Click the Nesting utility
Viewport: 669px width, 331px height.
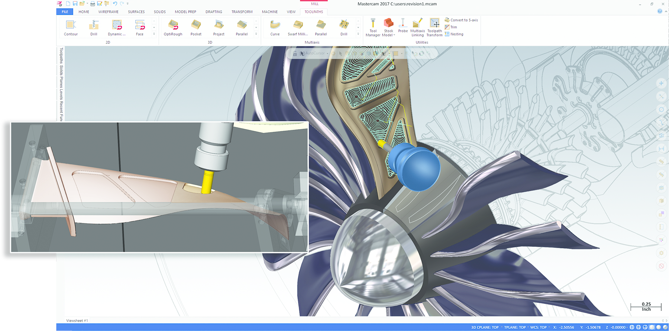(x=454, y=34)
